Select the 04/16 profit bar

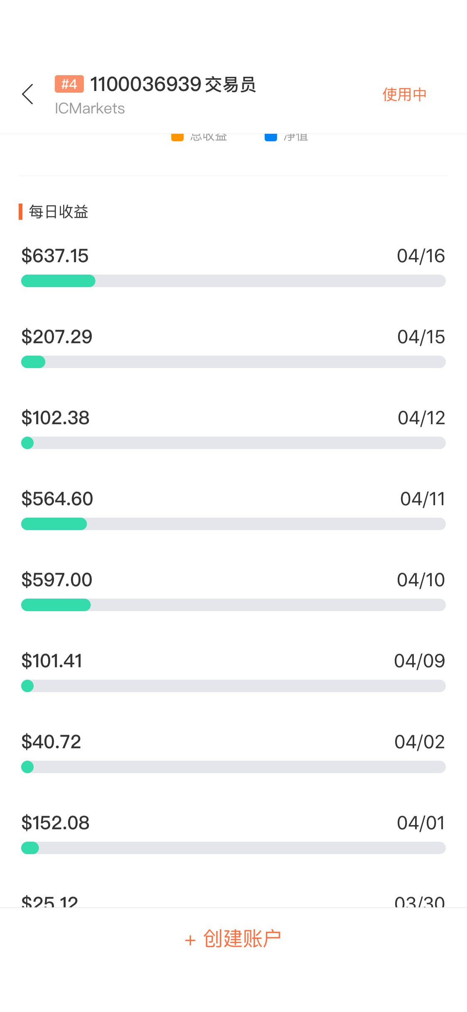(x=233, y=281)
